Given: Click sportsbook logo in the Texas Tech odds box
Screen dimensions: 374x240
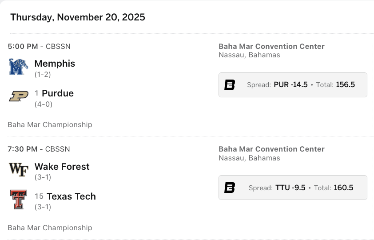Looking at the screenshot, I should tap(230, 188).
